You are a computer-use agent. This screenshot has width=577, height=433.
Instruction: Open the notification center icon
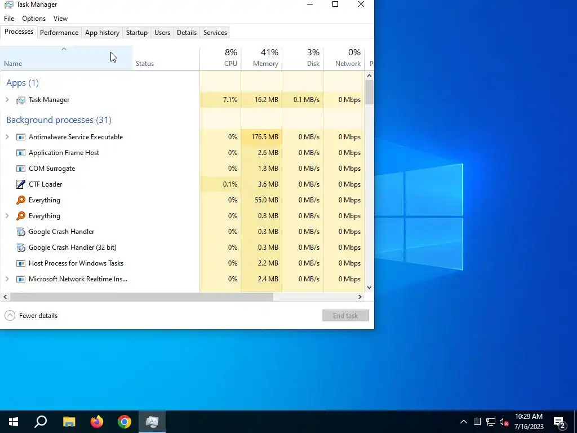tap(560, 423)
